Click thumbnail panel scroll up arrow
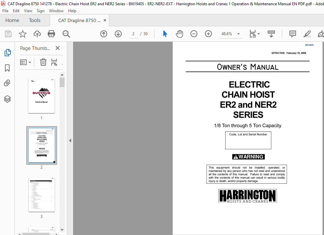Image resolution: width=324 pixels, height=235 pixels. tap(62, 75)
